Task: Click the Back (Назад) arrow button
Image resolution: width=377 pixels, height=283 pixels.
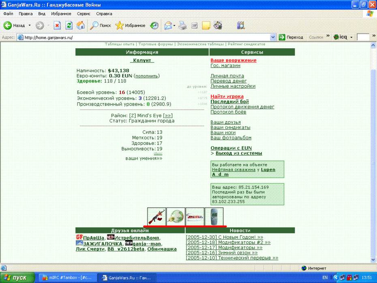Action: [14, 25]
